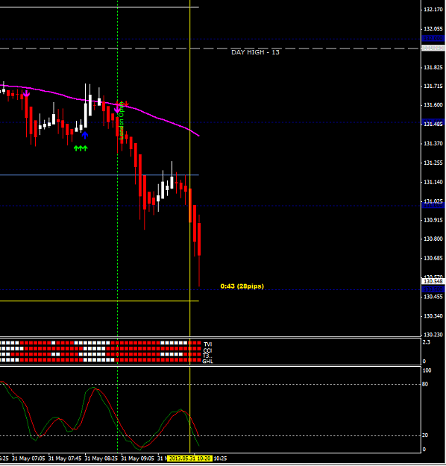Screen dimensions: 446x466
Task: Click the 2.3 value on signal panel scale
Action: 427,342
